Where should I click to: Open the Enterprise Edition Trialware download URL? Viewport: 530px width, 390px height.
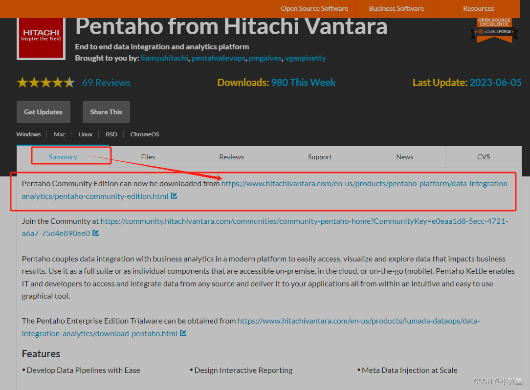[251, 327]
